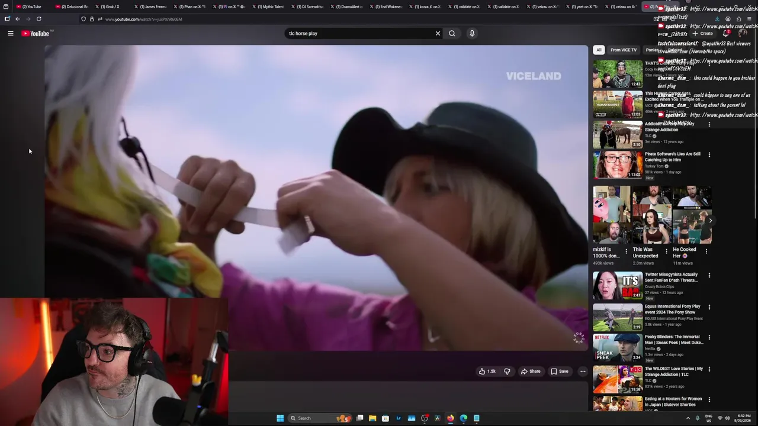Open options for 'mizkif is 1000%' Short
This screenshot has height=426, width=758.
click(627, 251)
